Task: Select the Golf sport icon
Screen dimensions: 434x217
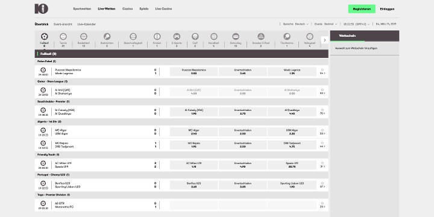Action: coord(195,36)
